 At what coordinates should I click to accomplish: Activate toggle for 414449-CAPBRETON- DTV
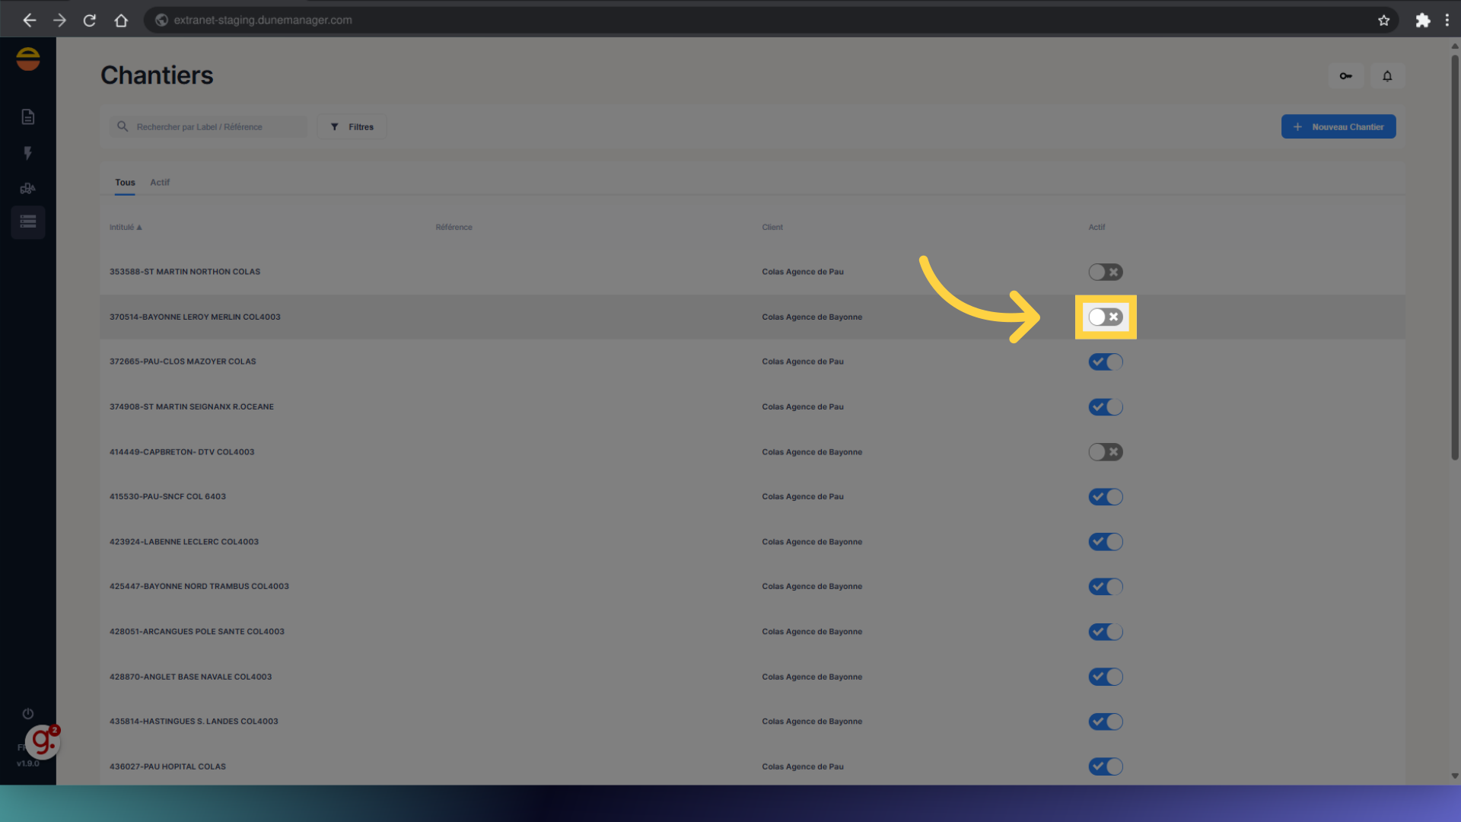pos(1105,452)
